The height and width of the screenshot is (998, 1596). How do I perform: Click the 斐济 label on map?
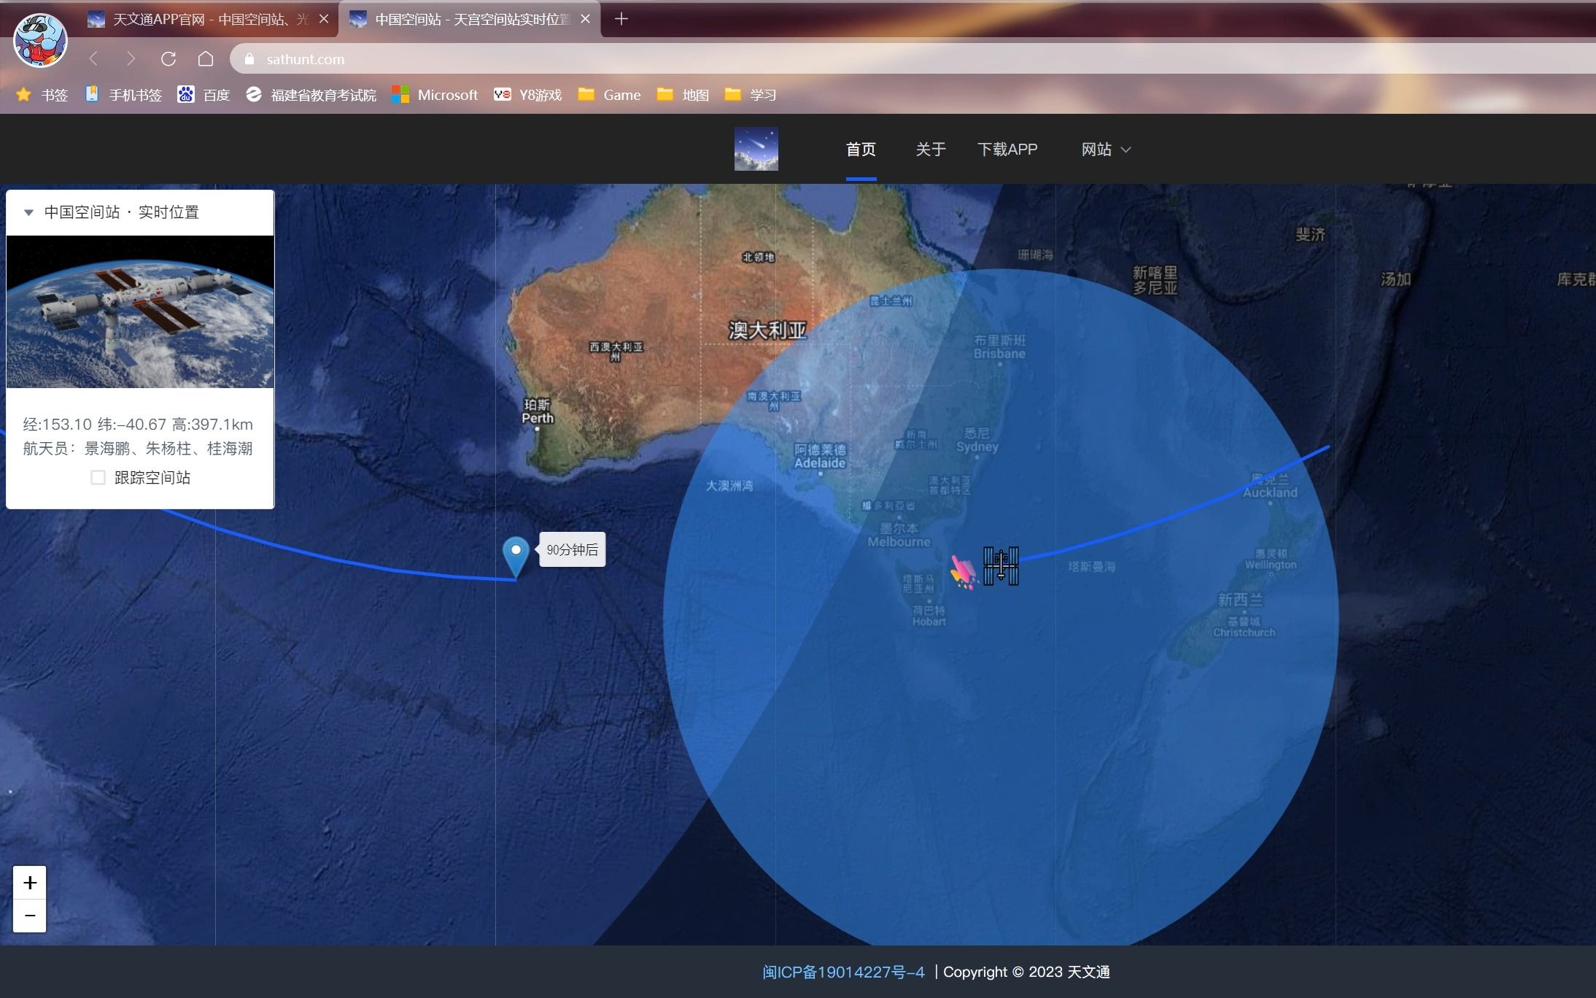point(1310,234)
